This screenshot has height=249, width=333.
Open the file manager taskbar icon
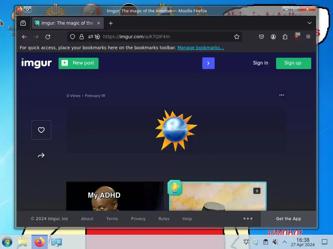23,242
